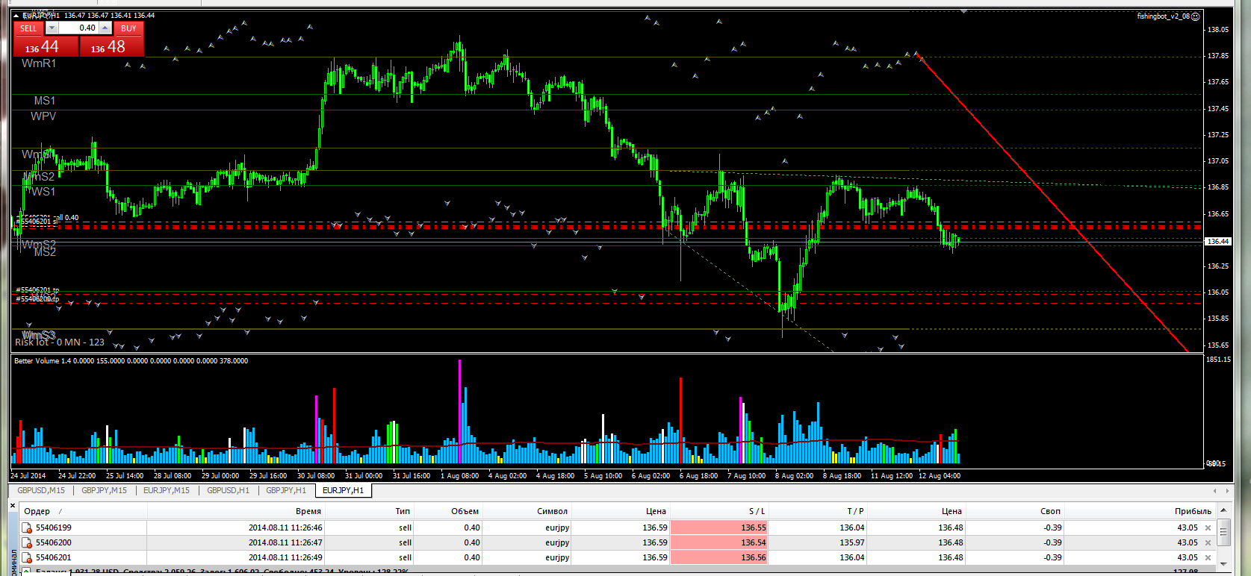The height and width of the screenshot is (576, 1251).
Task: Click the order icon beside ticket 55406201
Action: tap(27, 558)
